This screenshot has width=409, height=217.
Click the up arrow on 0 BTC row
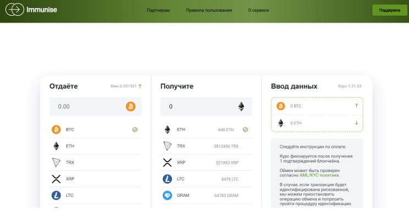click(356, 106)
